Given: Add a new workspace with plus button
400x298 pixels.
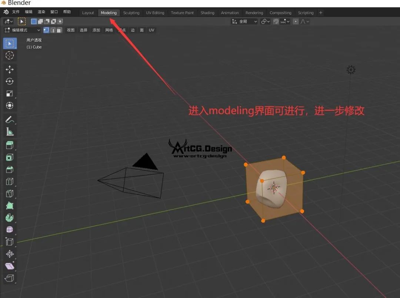Looking at the screenshot, I should click(321, 13).
